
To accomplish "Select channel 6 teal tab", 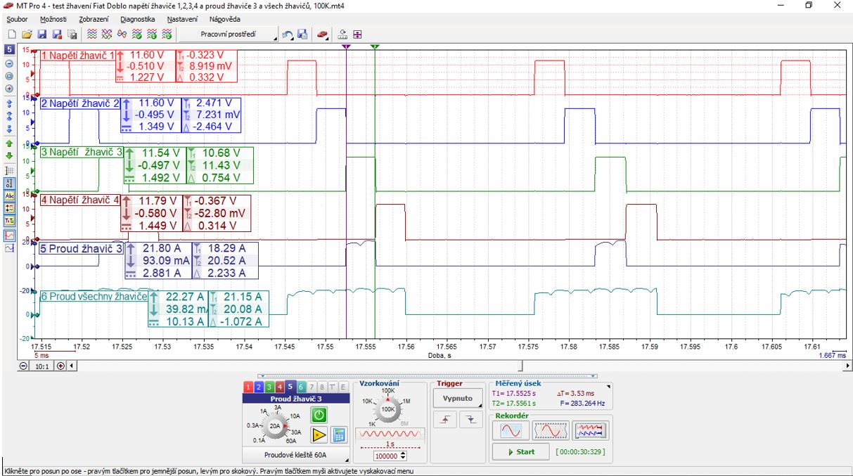I will tap(301, 387).
